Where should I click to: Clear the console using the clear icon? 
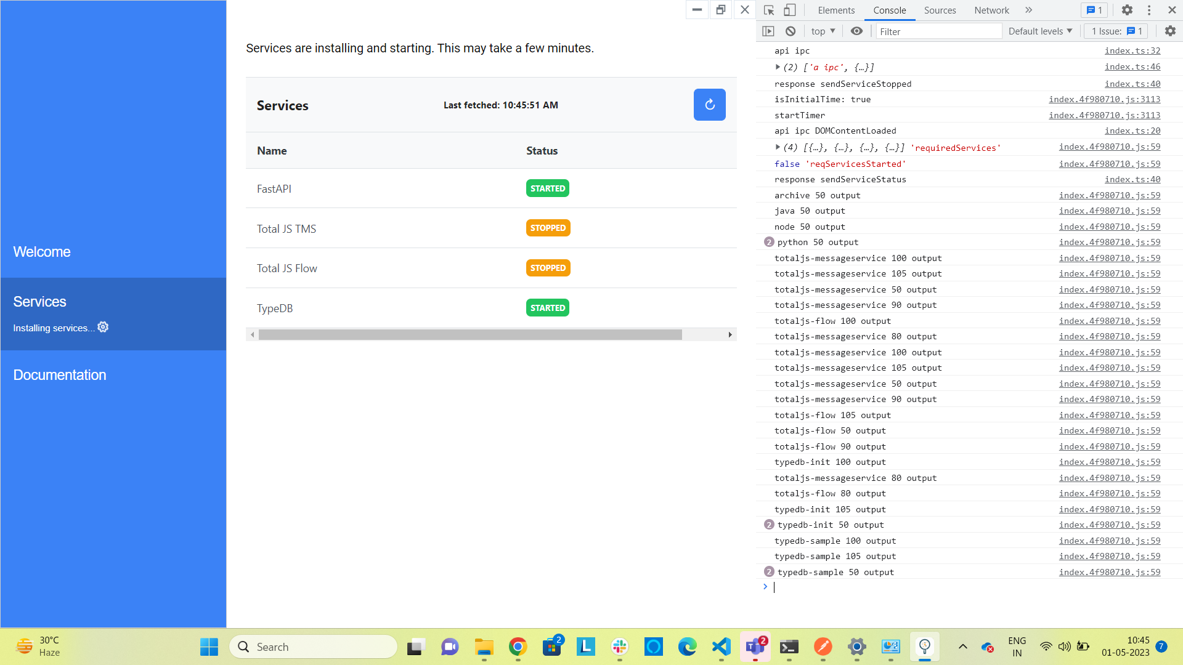[790, 31]
